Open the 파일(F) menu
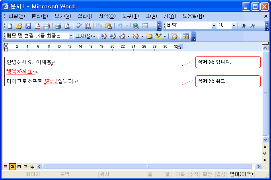Screen dimensions: 271x180 coord(16,16)
